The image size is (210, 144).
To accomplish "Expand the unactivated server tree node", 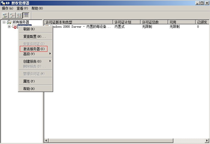I will point(9,27).
